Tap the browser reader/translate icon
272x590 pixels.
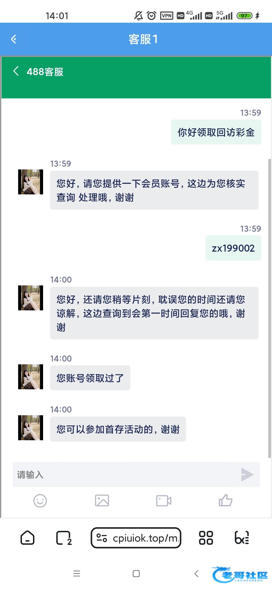[242, 538]
